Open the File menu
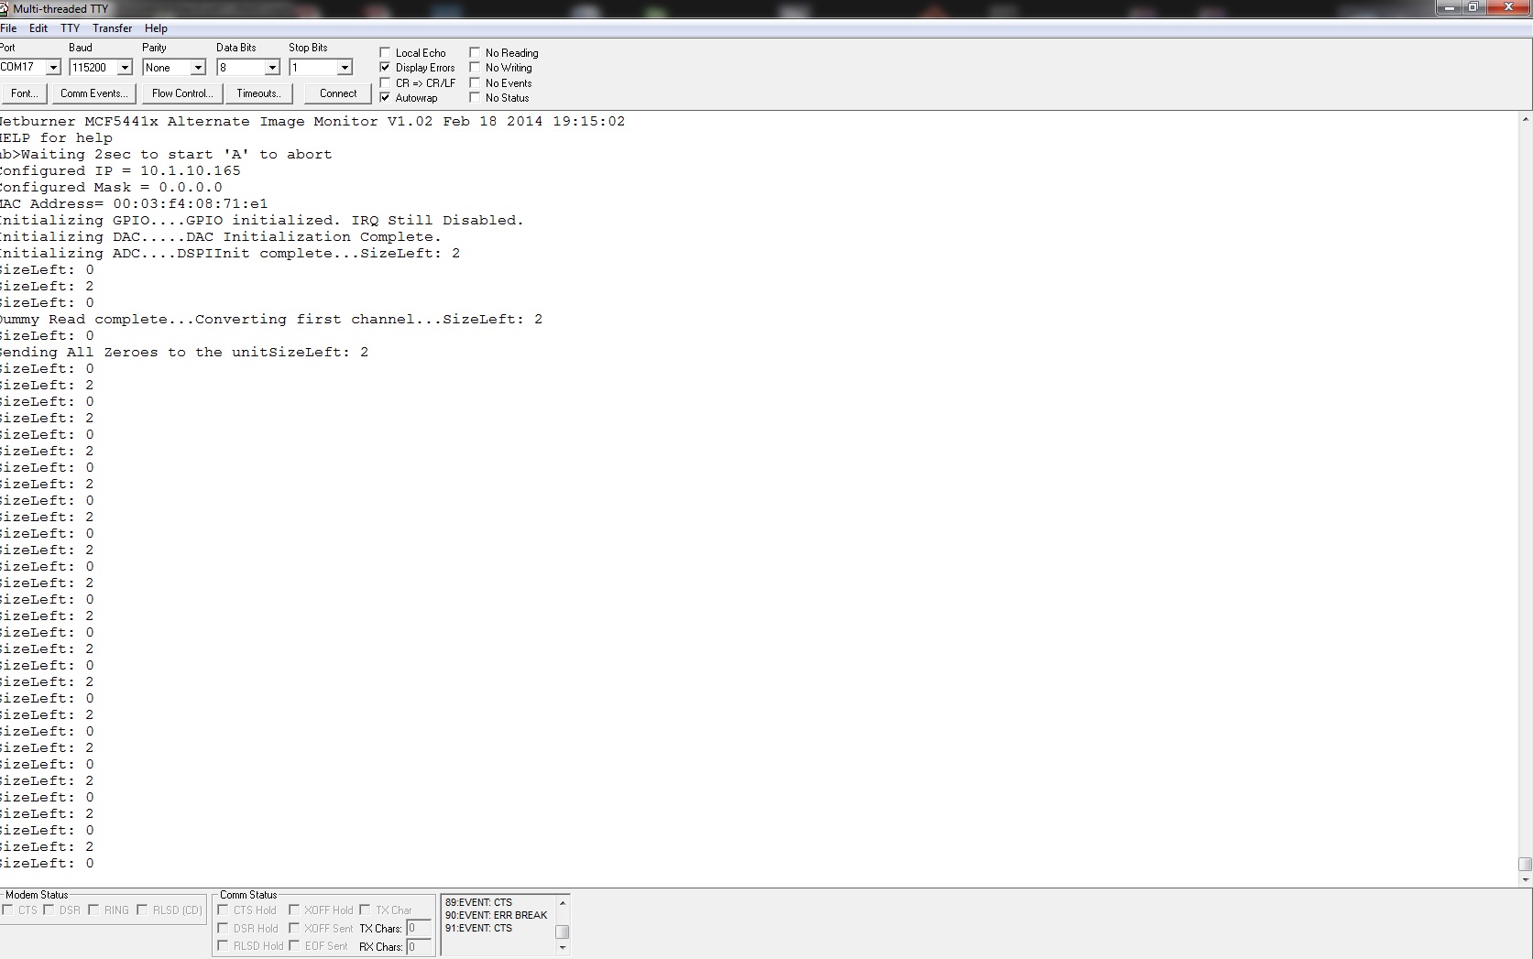This screenshot has width=1533, height=959. [x=8, y=28]
